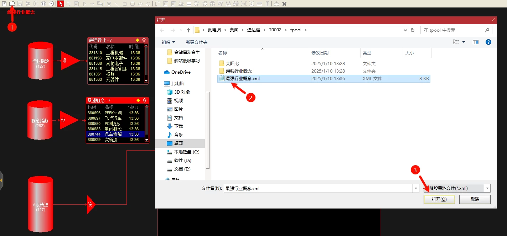The width and height of the screenshot is (507, 236).
Task: Click the 取消 button
Action: tap(475, 199)
